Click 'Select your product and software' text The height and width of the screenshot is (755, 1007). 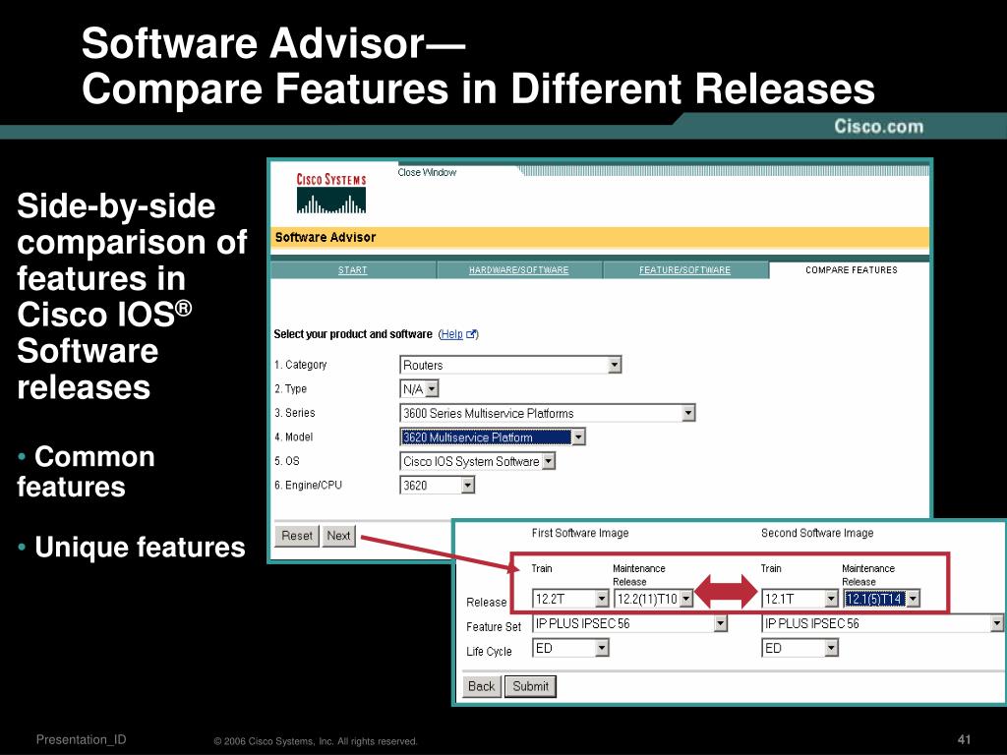353,334
